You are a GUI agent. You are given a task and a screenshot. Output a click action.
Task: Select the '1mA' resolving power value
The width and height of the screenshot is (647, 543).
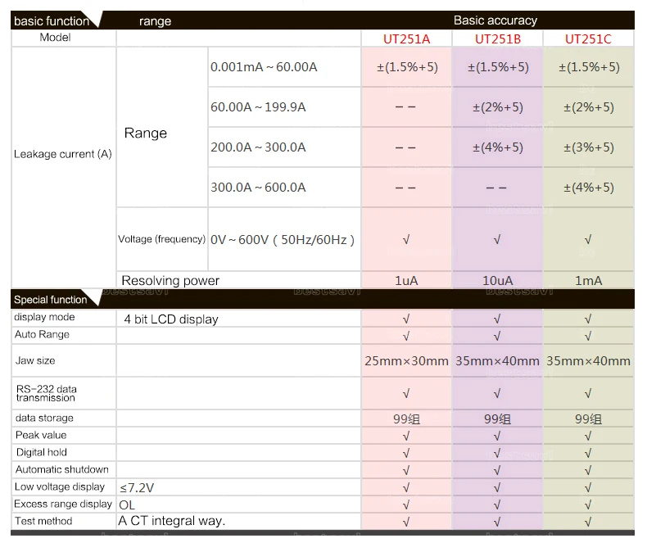tap(588, 281)
